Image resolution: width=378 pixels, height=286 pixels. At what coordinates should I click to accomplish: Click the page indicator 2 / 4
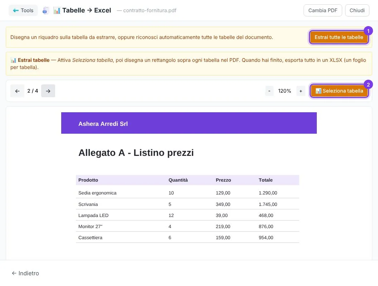pos(33,91)
